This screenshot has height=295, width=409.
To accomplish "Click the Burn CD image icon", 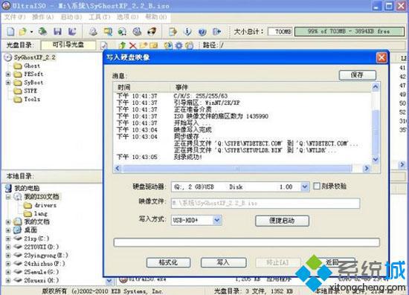I will click(152, 32).
